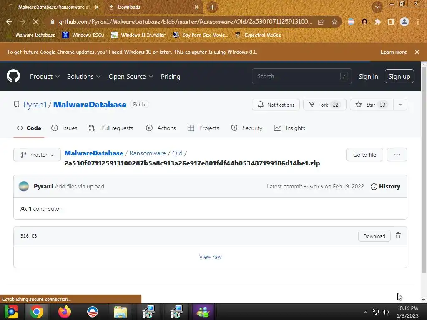Download the zip file

(374, 236)
